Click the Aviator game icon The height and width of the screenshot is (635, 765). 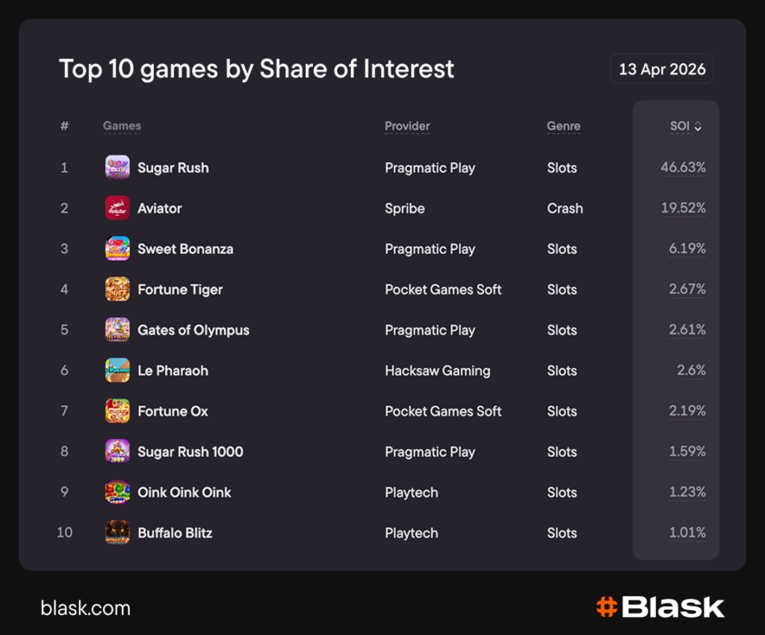tap(117, 208)
